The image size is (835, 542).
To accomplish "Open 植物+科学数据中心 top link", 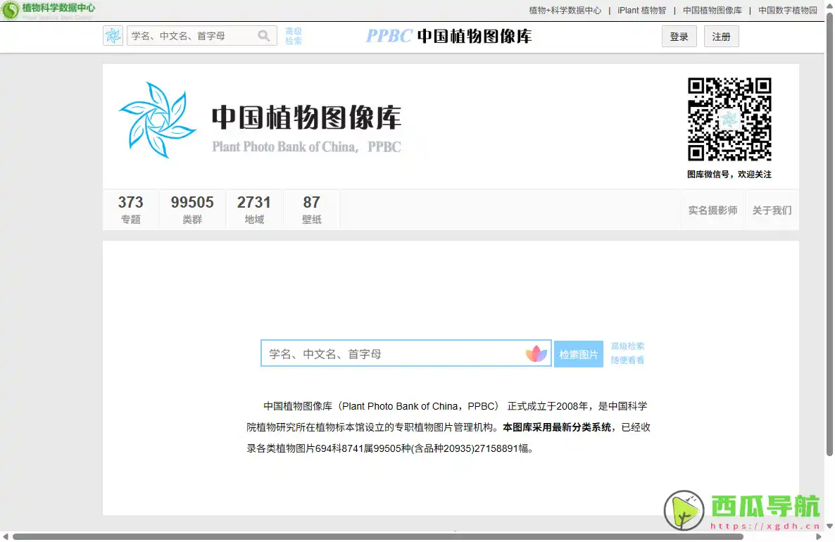I will (x=565, y=10).
